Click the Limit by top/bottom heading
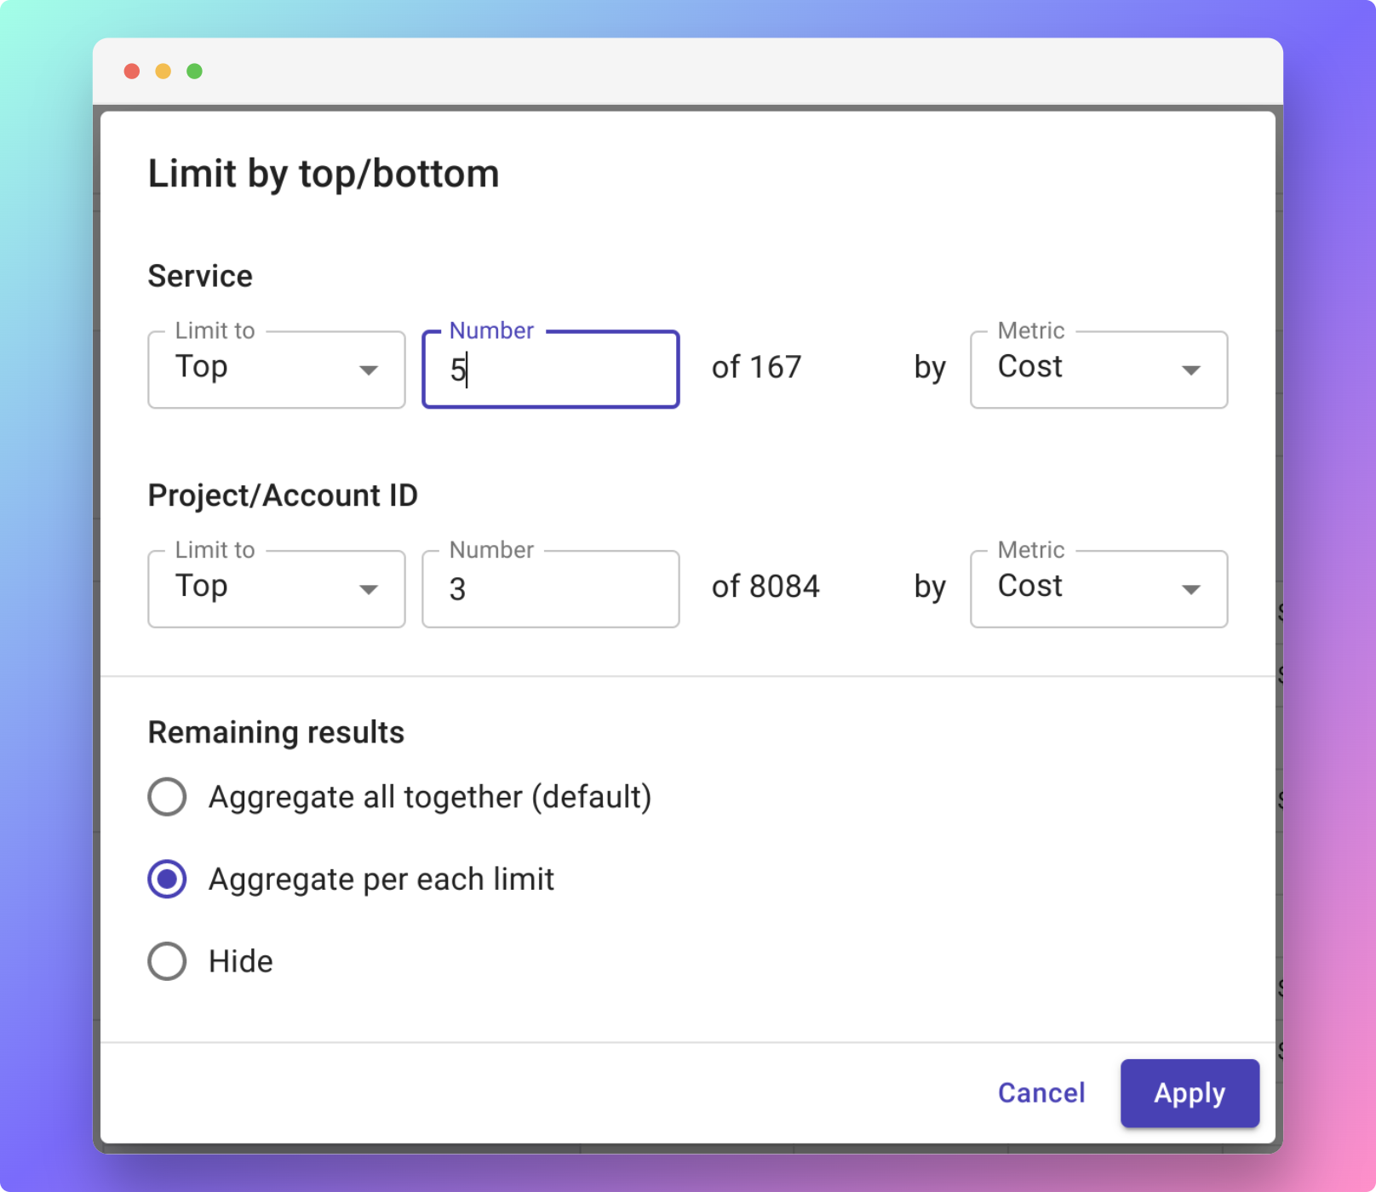 tap(324, 174)
